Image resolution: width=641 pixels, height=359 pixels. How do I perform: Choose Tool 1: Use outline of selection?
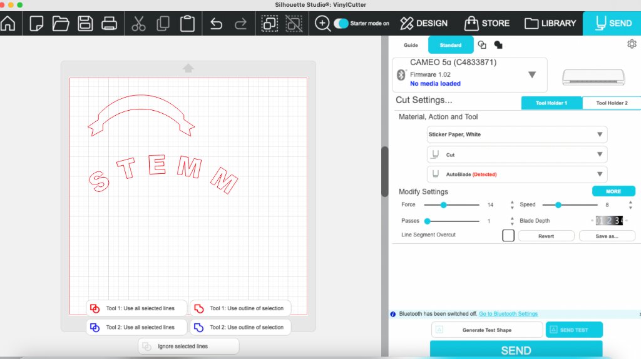[240, 308]
